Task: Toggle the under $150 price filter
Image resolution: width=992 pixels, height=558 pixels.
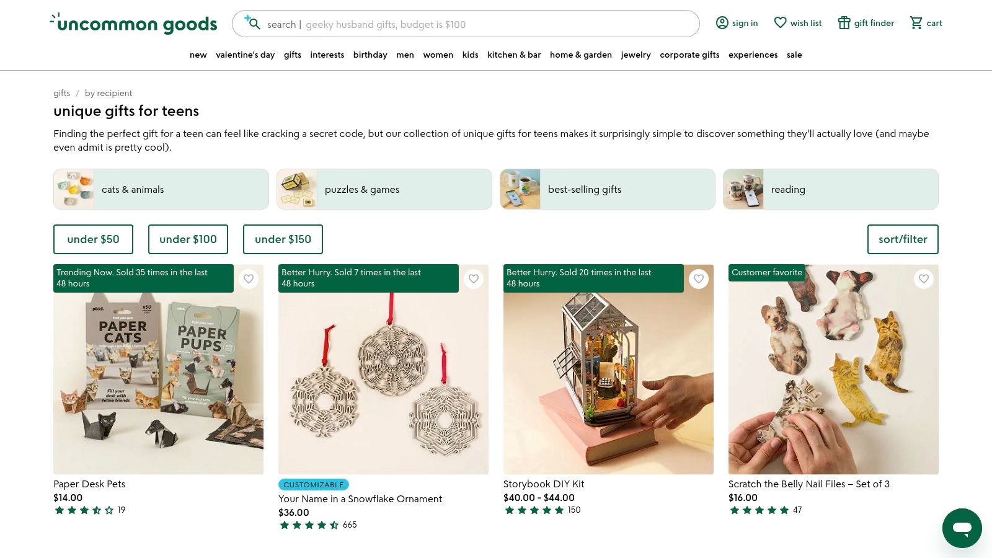Action: (283, 239)
